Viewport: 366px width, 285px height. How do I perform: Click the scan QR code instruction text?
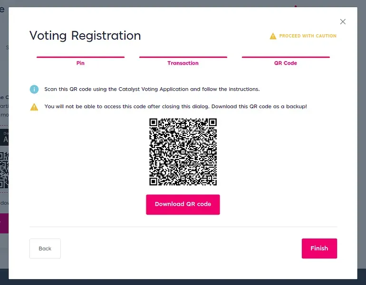[152, 89]
